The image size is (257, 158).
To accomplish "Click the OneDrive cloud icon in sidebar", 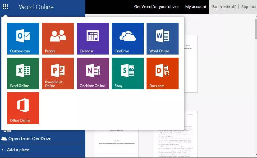I will [x=4, y=139].
